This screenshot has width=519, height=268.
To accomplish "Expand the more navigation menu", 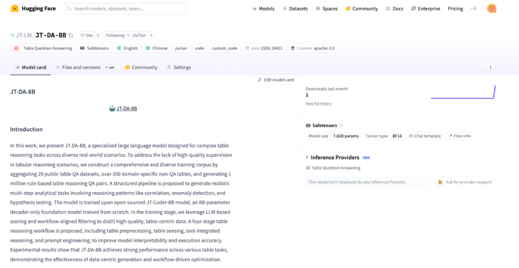I will [474, 9].
